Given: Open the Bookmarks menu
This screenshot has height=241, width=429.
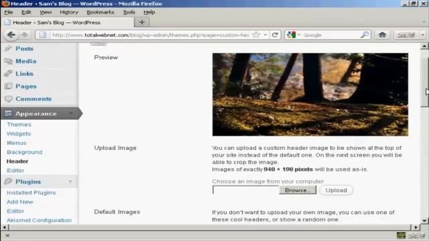Looking at the screenshot, I should click(100, 12).
